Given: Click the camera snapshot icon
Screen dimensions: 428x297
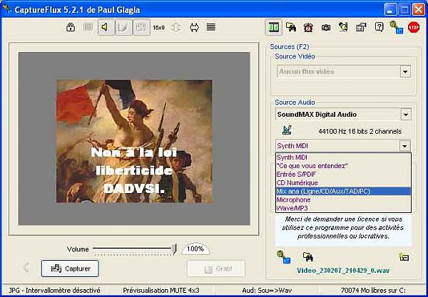Looking at the screenshot, I should coord(325,28).
